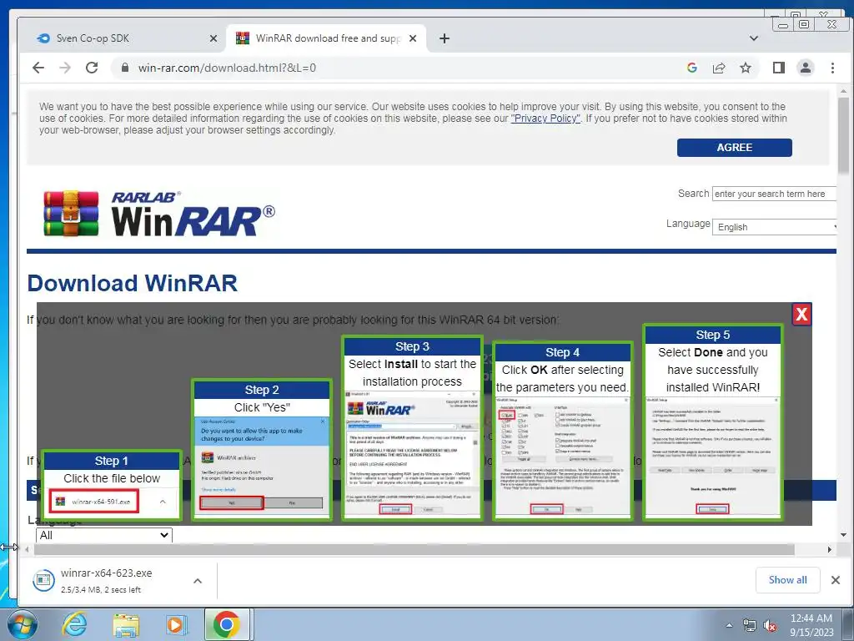Image resolution: width=854 pixels, height=641 pixels.
Task: Close the installation steps overlay
Action: tap(801, 314)
